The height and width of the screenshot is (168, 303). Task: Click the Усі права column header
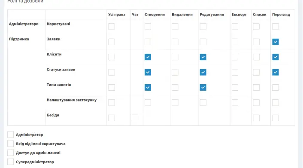[117, 15]
